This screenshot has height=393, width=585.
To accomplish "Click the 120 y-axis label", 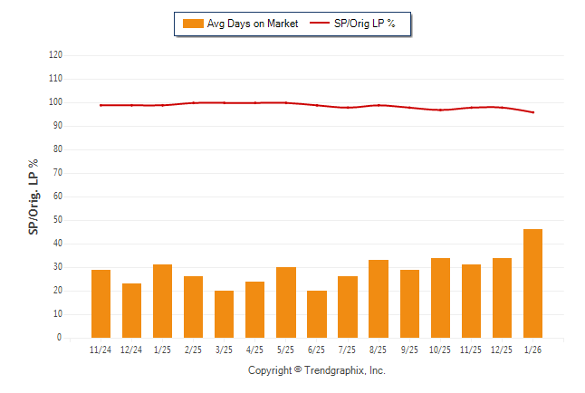I will (x=55, y=55).
